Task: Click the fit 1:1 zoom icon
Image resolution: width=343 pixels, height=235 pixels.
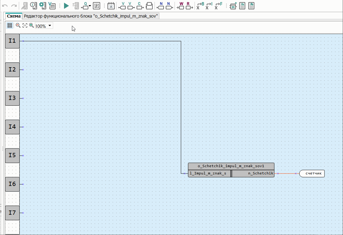Action: click(x=25, y=25)
